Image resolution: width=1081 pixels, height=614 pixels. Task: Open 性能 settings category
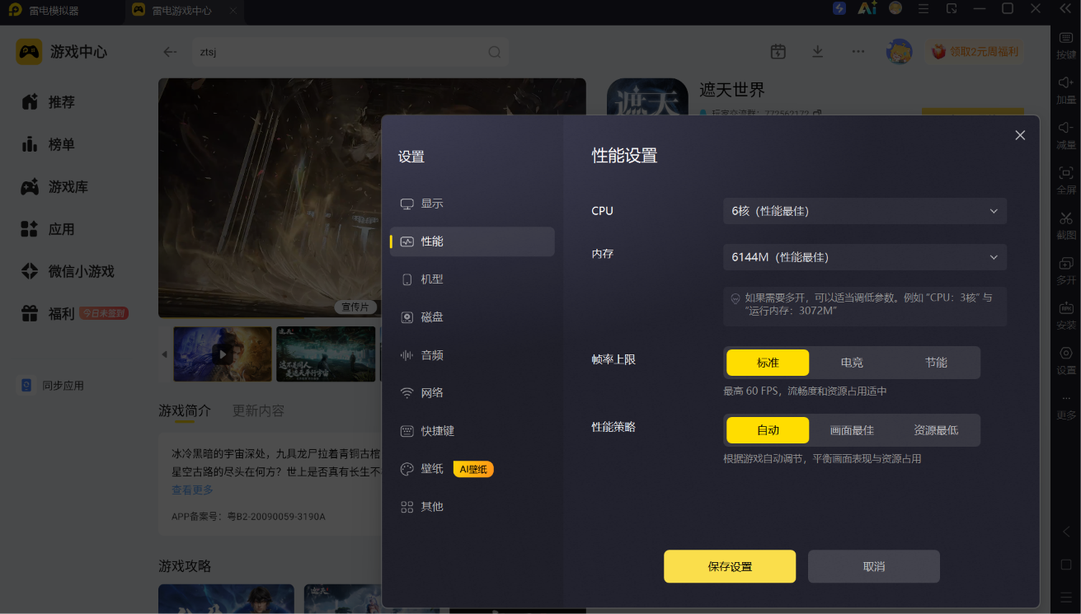click(472, 241)
